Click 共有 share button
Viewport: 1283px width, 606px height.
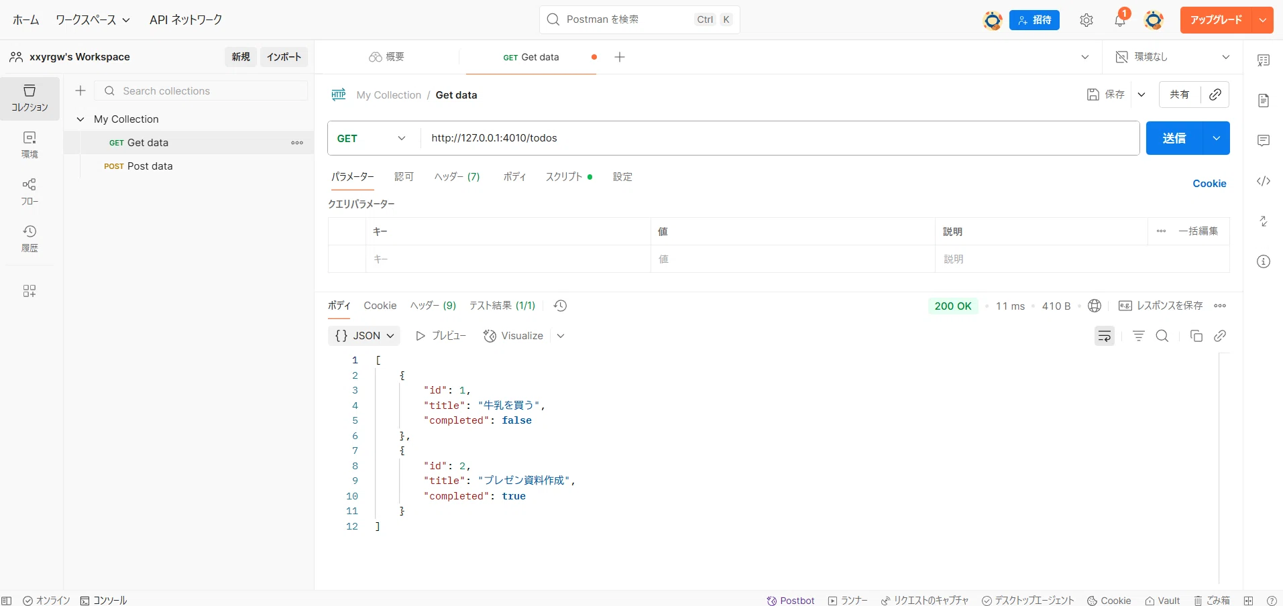click(1180, 95)
